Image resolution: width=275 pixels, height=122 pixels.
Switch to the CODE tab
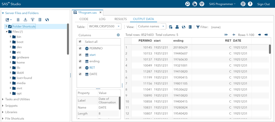(84, 19)
